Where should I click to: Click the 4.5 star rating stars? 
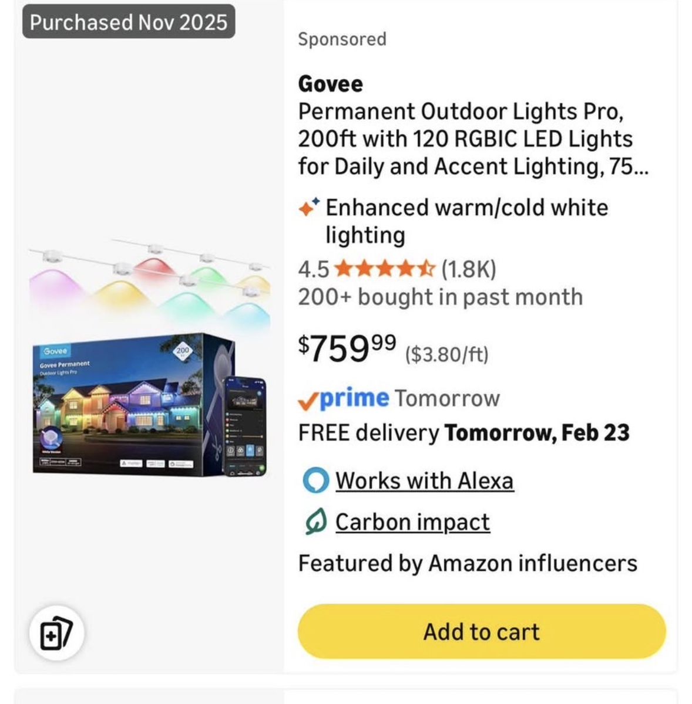[x=385, y=269]
